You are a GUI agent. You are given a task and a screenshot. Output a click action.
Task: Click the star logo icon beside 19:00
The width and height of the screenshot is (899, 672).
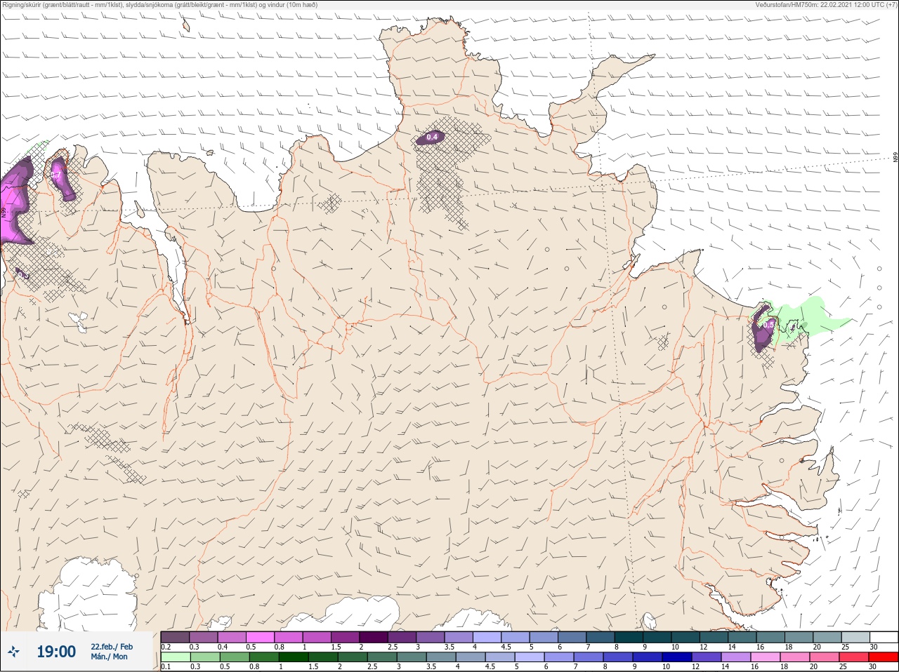(x=13, y=652)
